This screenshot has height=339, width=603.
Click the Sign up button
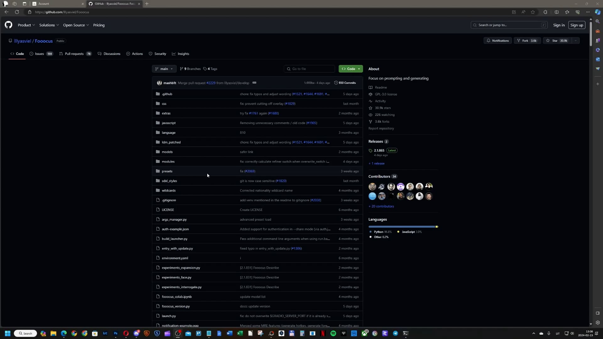coord(577,25)
